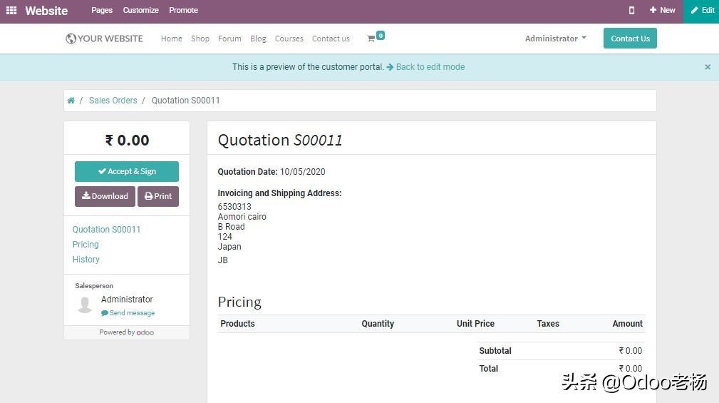Close the customer portal preview banner
The width and height of the screenshot is (719, 403).
click(708, 67)
